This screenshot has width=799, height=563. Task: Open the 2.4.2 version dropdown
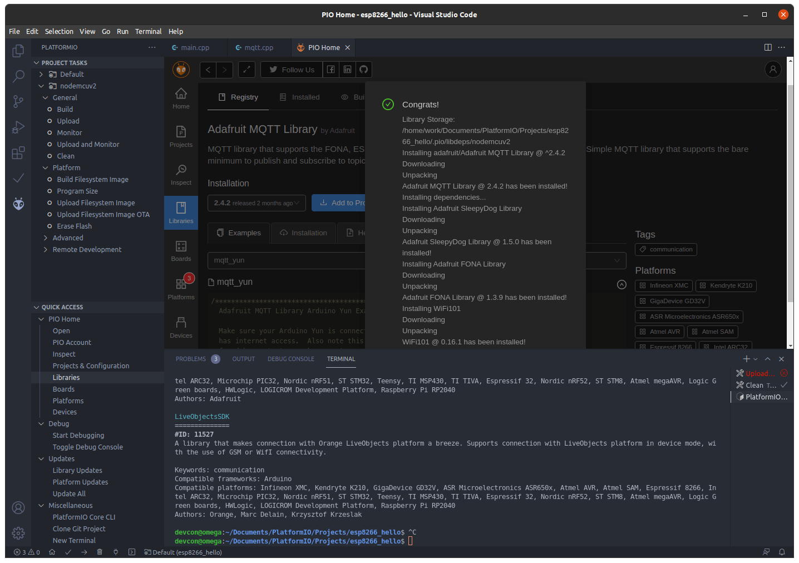[x=257, y=203]
